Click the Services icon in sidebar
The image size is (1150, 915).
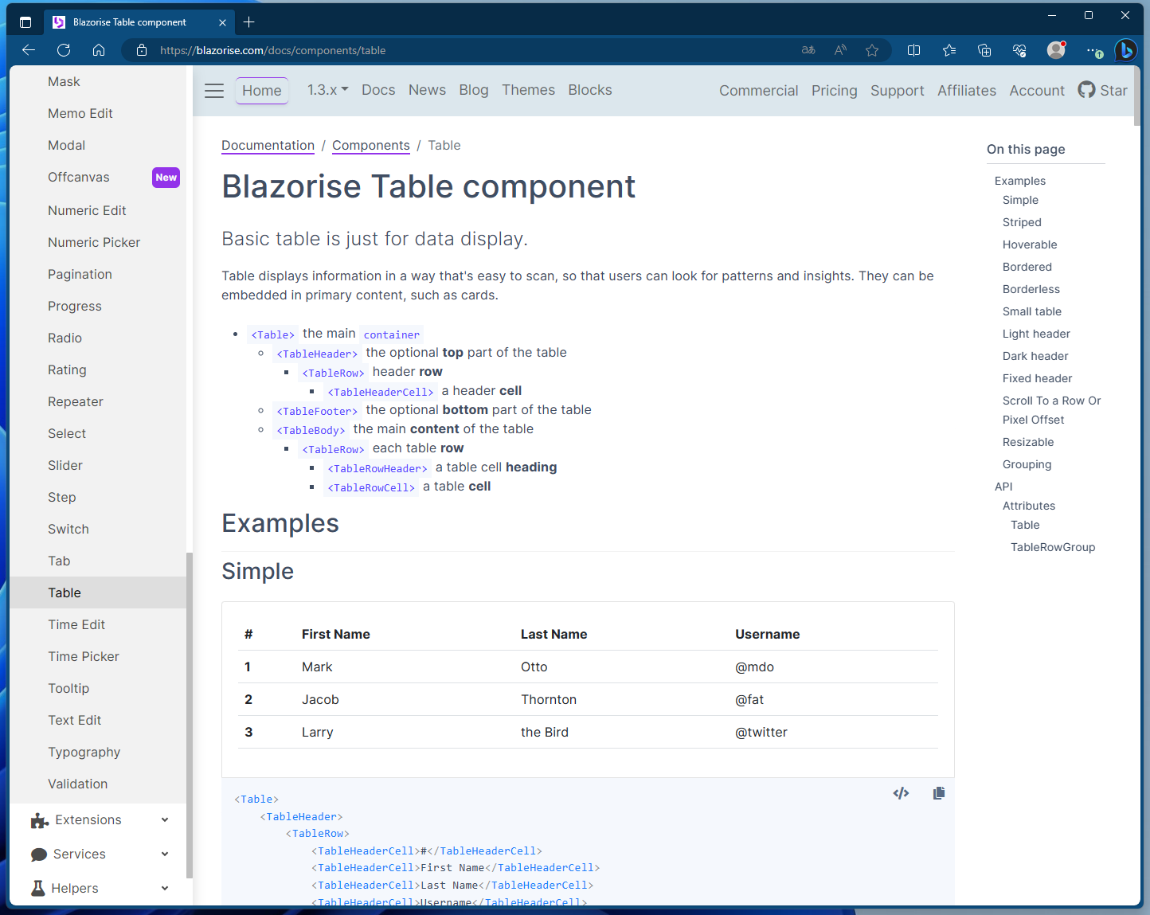point(39,854)
